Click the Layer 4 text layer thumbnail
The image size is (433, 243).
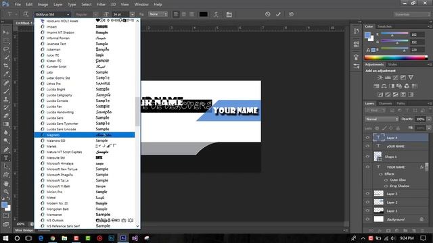[378, 138]
